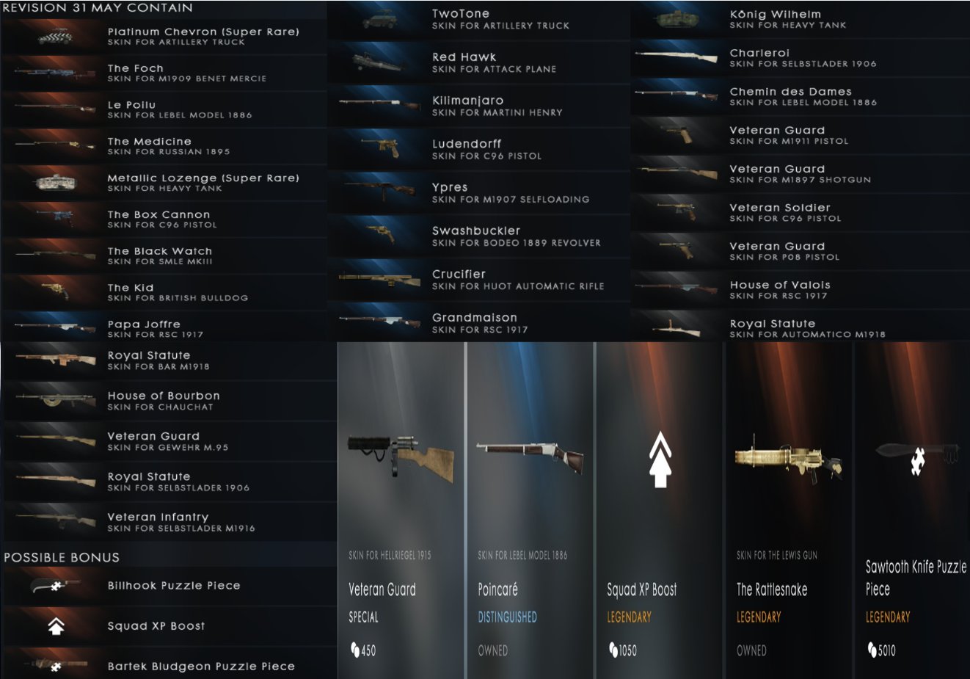Choose the Royal Statute Automatico M1918 skin
Viewport: 970px width, 679px height.
click(x=800, y=328)
